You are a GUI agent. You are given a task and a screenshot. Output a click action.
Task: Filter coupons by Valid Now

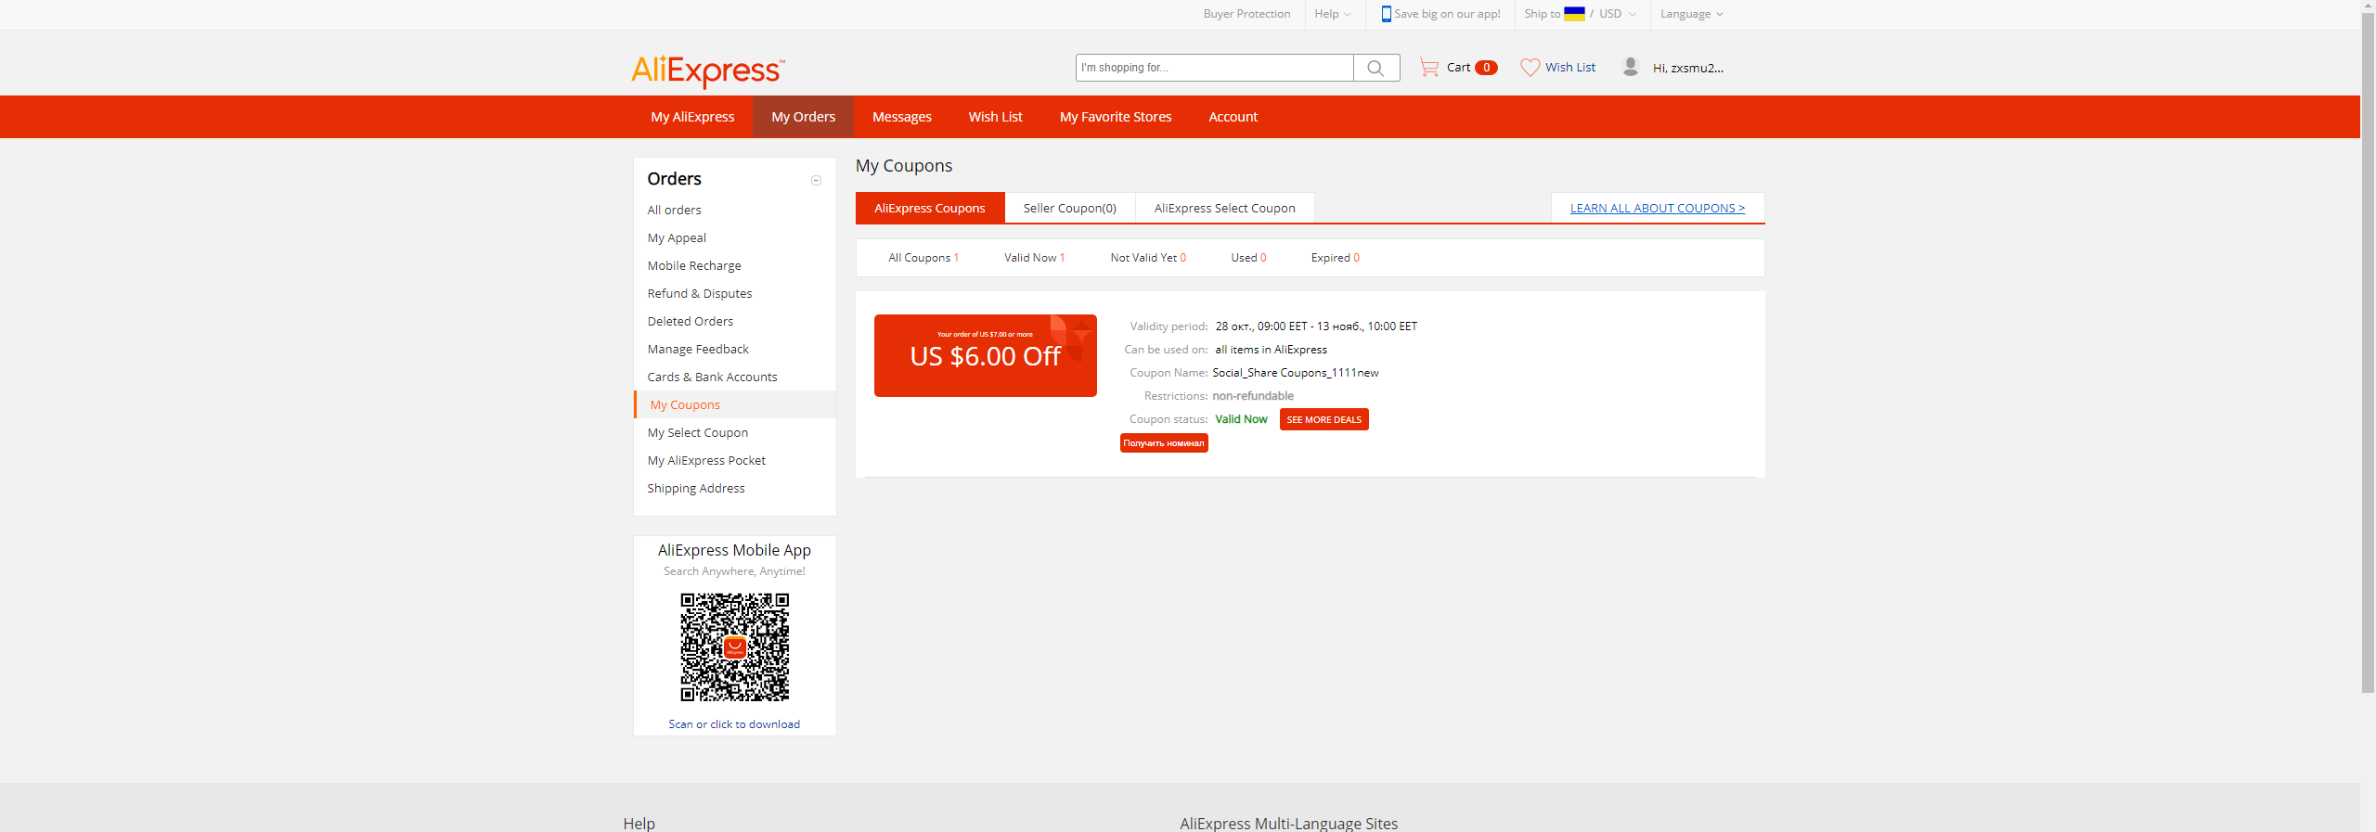pos(1034,258)
